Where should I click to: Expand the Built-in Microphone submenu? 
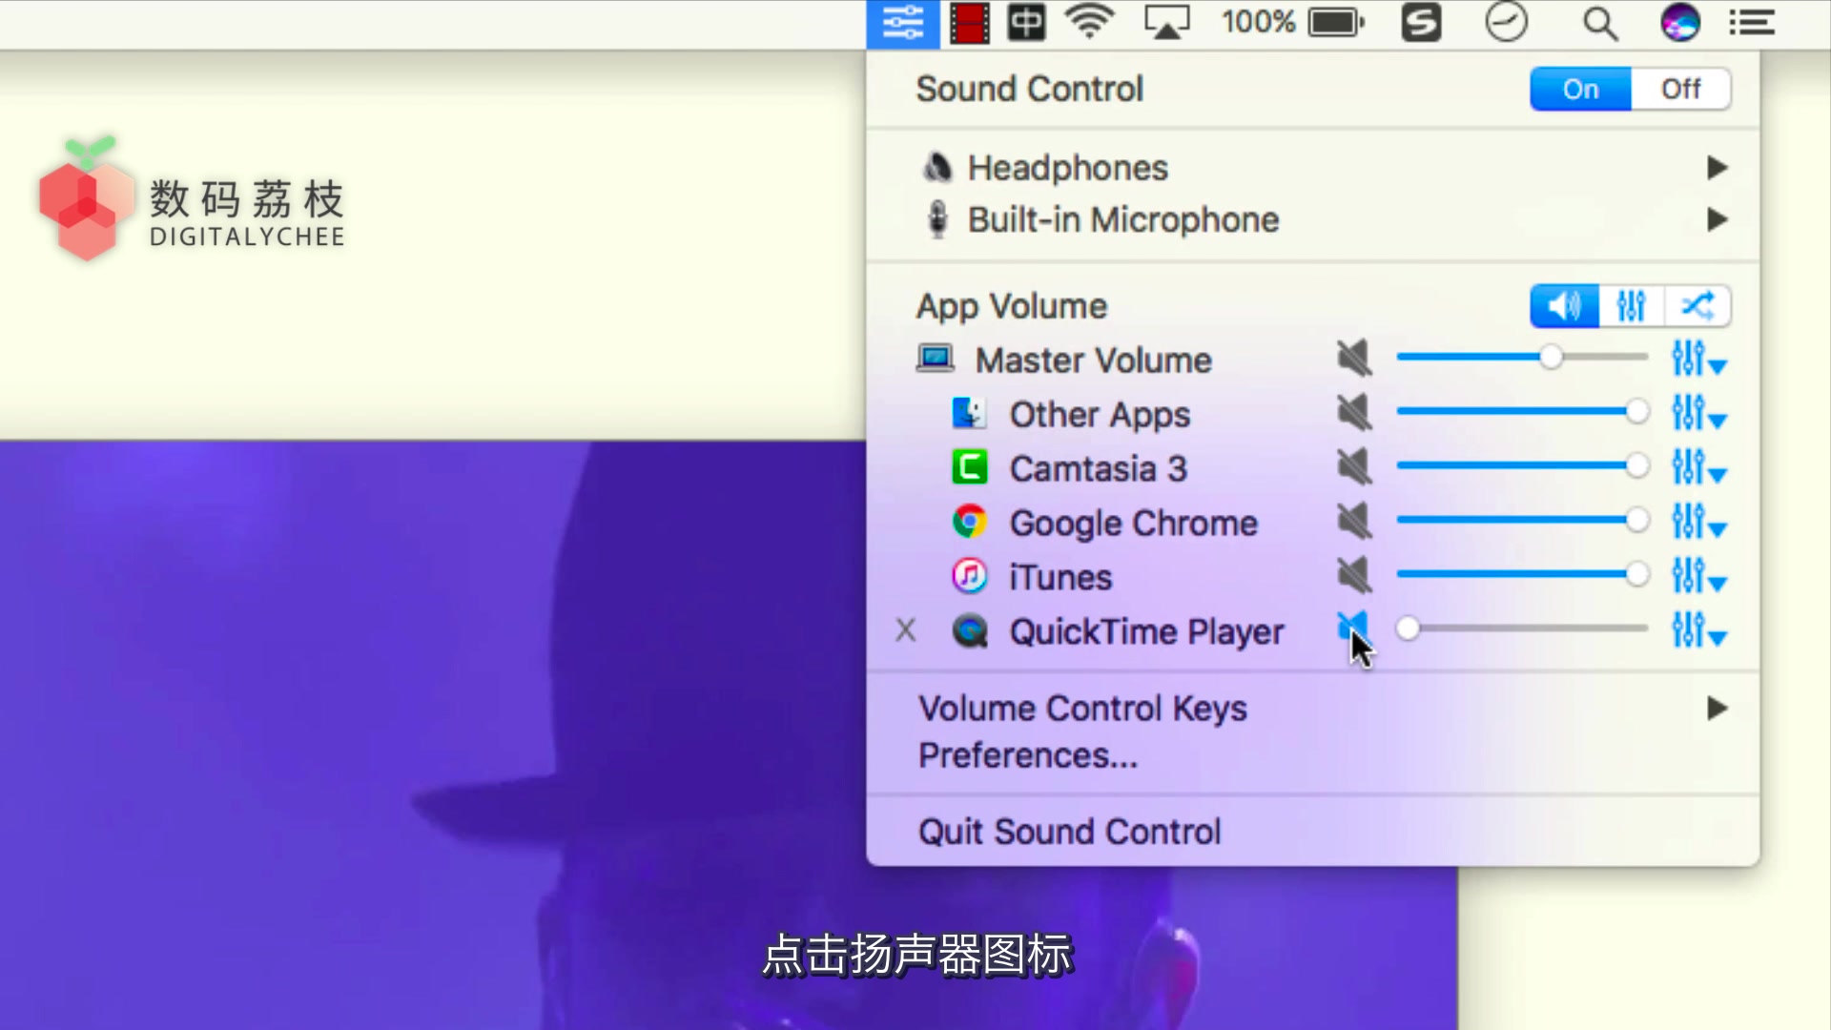[1717, 220]
